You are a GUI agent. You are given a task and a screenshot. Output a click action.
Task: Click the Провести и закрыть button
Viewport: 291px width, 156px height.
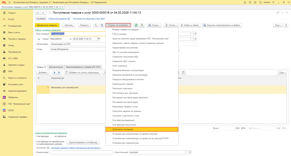point(47,25)
